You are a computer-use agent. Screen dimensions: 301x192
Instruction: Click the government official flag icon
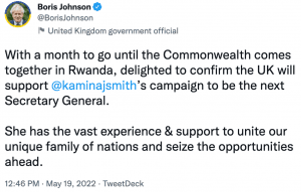[x=41, y=31]
